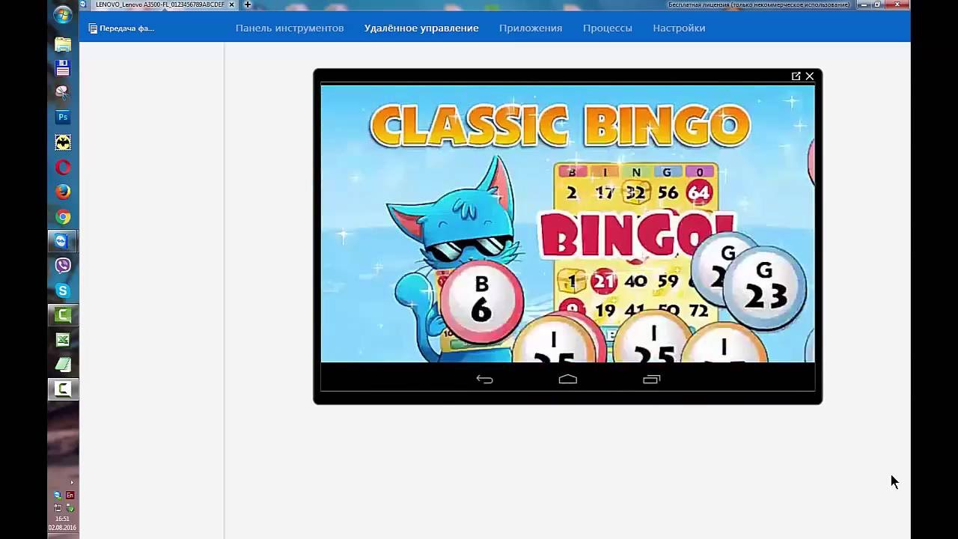The height and width of the screenshot is (539, 958).
Task: Switch to the Приложения tab
Action: tap(531, 28)
